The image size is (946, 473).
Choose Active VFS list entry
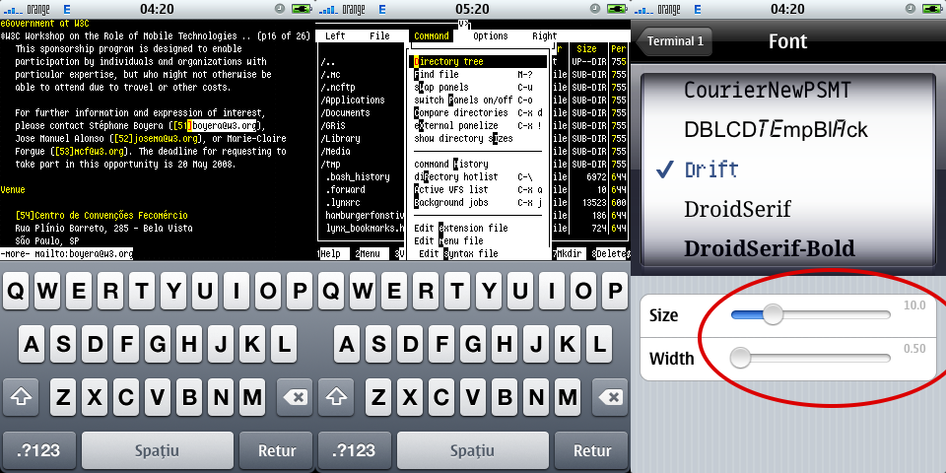(479, 189)
